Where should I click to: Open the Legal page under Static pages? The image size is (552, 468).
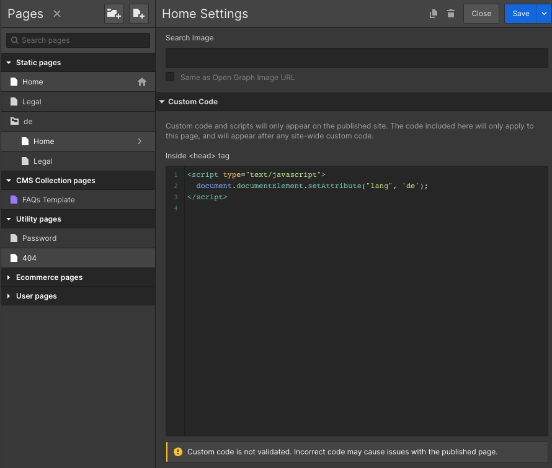coord(32,102)
